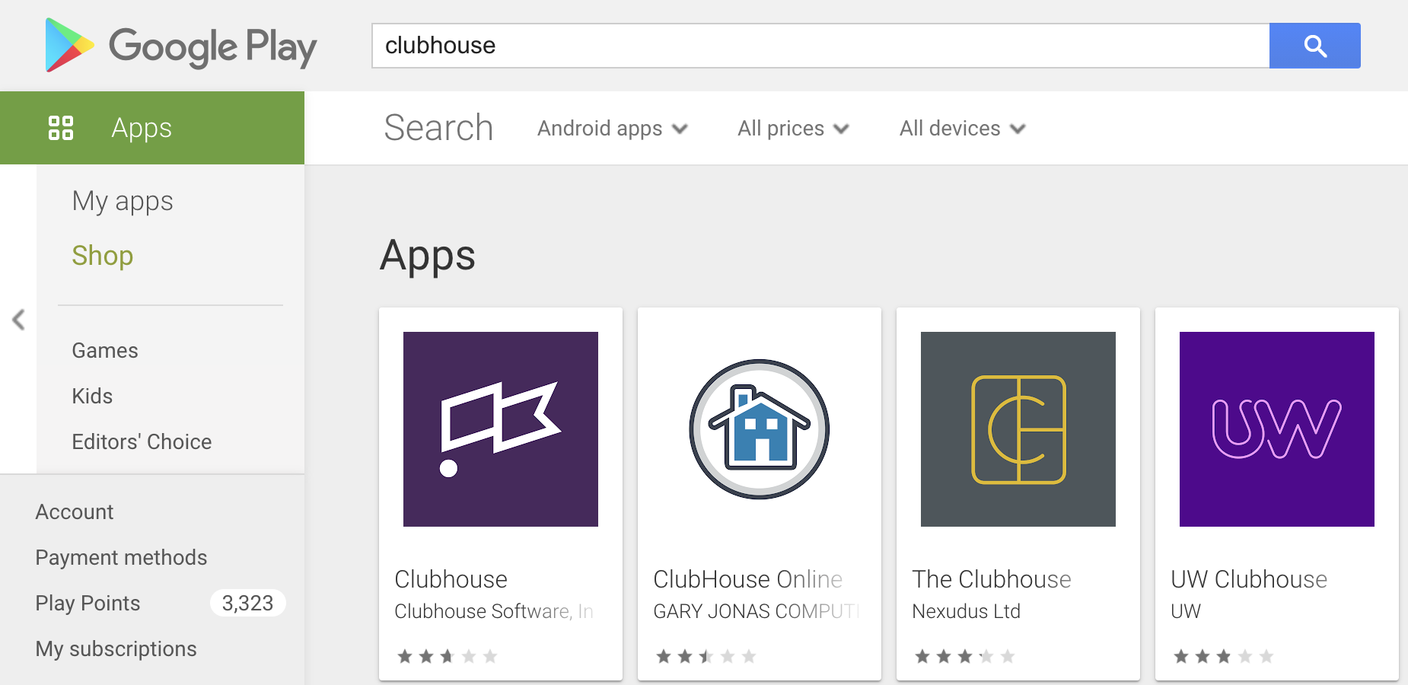Open the All prices filter dropdown
This screenshot has width=1408, height=685.
792,129
